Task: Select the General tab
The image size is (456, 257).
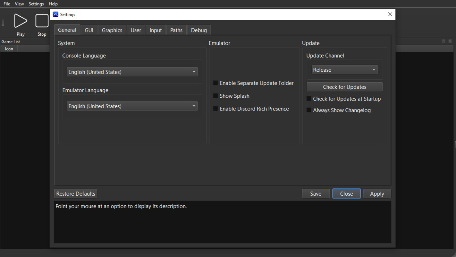Action: coord(67,30)
